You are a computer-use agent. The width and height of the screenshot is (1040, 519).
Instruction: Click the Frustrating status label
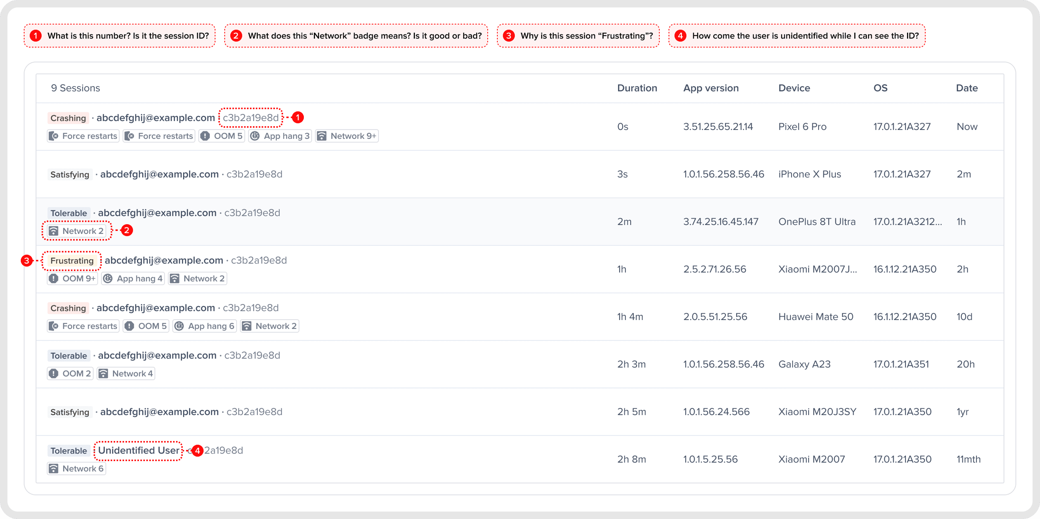click(x=72, y=261)
